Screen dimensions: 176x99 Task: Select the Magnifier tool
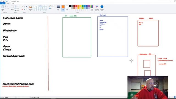(x=27, y=10)
